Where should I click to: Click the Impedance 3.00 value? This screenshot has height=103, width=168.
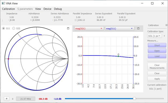pos(12,17)
